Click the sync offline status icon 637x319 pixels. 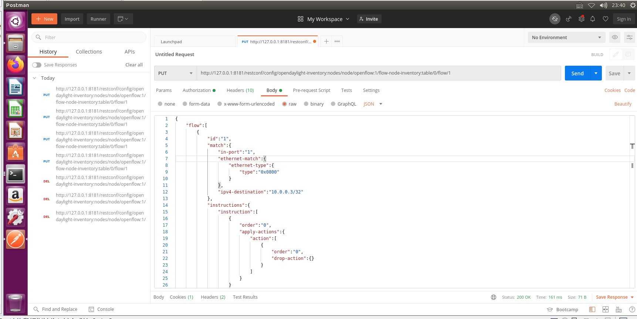point(555,19)
